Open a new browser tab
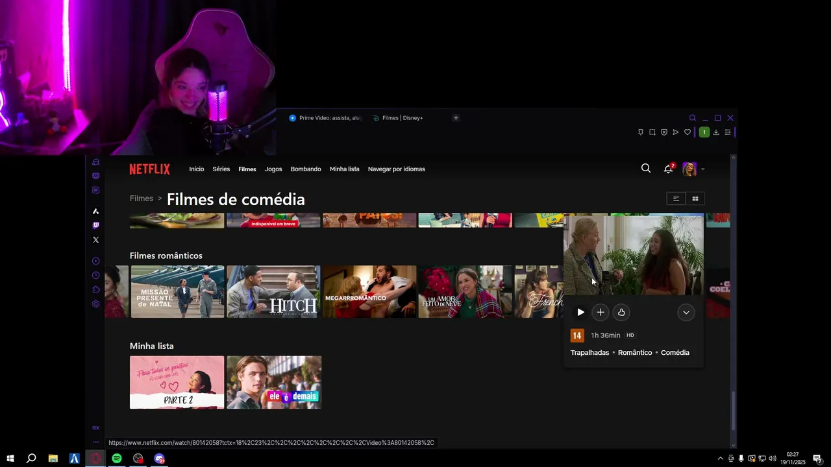The height and width of the screenshot is (467, 831). pos(456,118)
